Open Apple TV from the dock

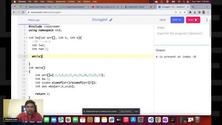pos(119,120)
